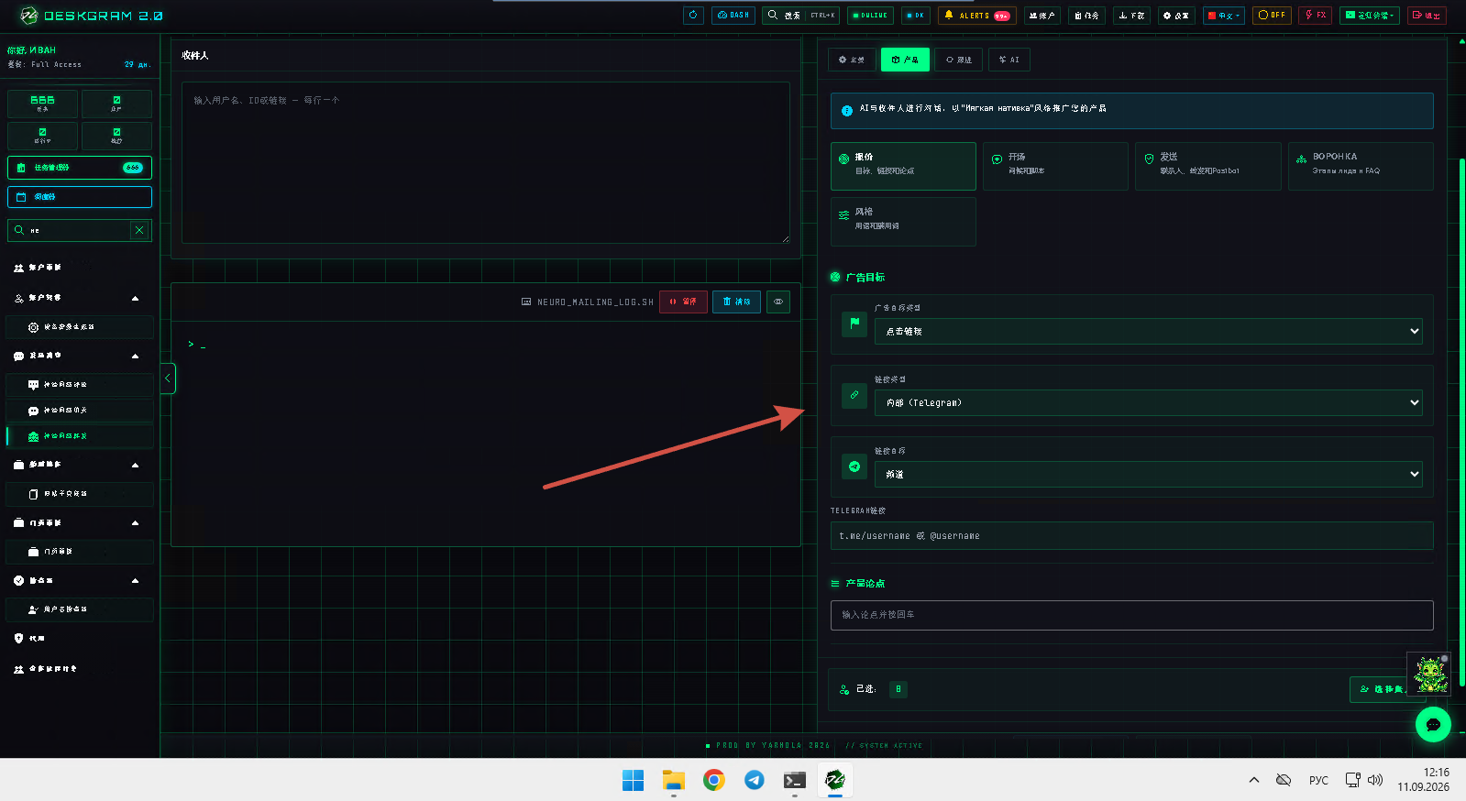1466x801 pixels.
Task: Open Telegram from the taskbar
Action: (754, 780)
